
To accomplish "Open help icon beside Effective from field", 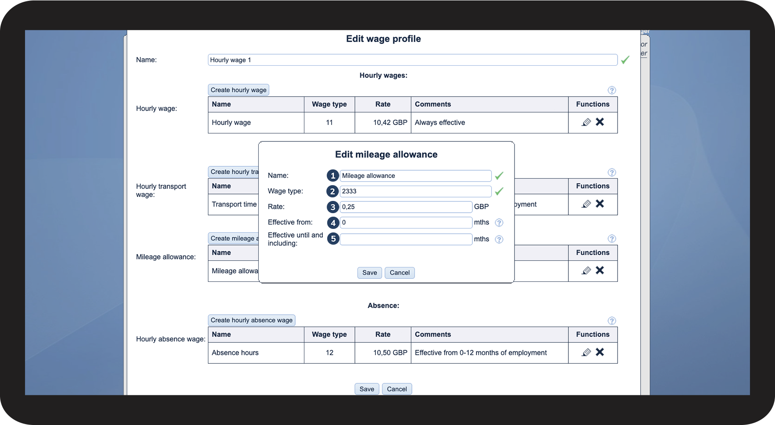I will (x=499, y=223).
